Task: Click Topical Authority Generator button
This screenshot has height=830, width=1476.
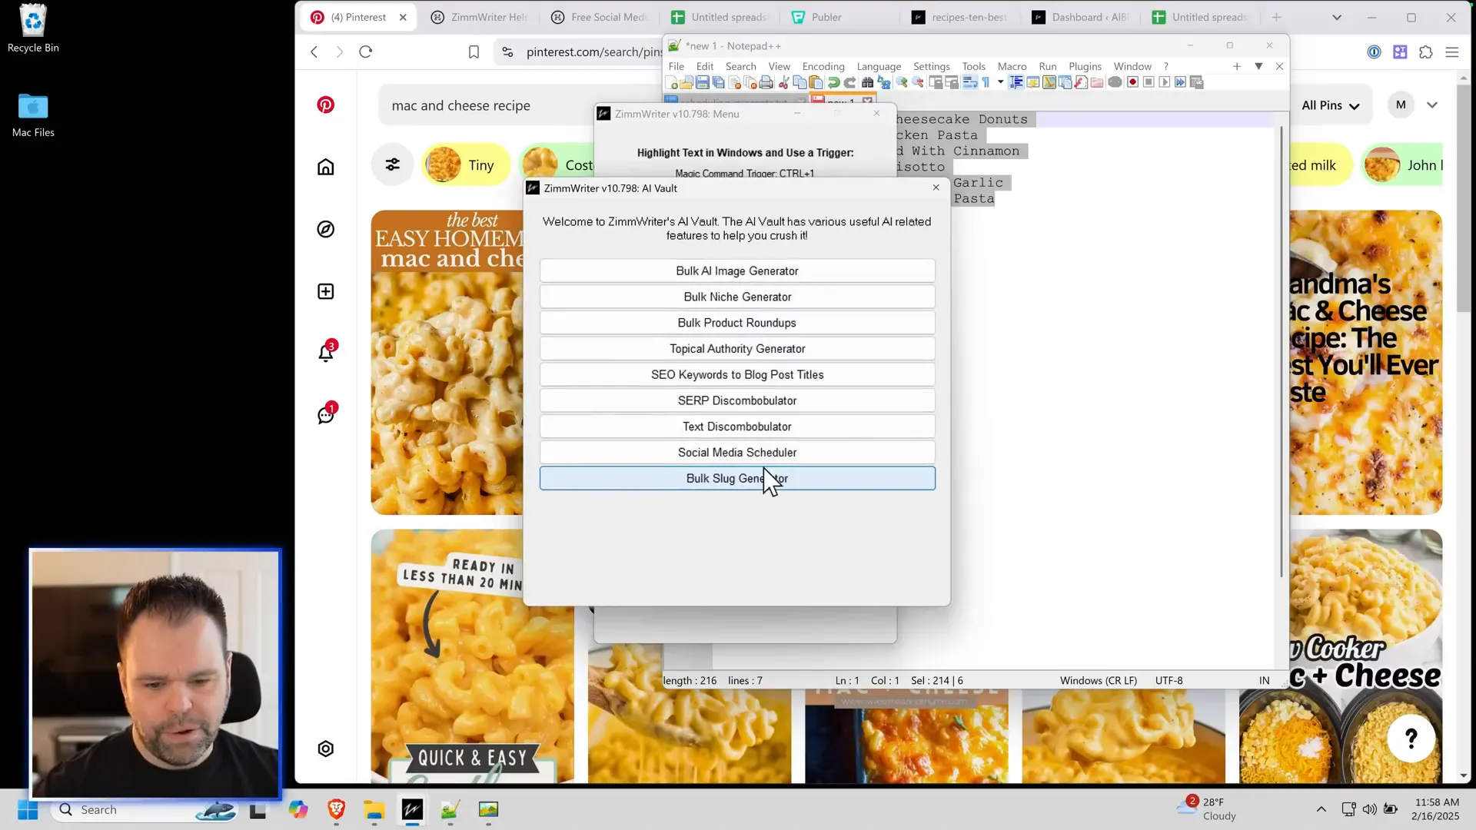Action: coord(737,349)
